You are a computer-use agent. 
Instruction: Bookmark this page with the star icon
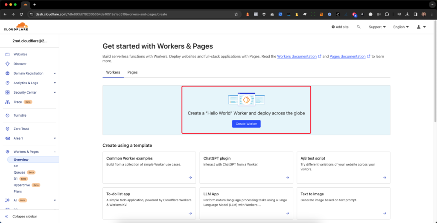tap(236, 14)
